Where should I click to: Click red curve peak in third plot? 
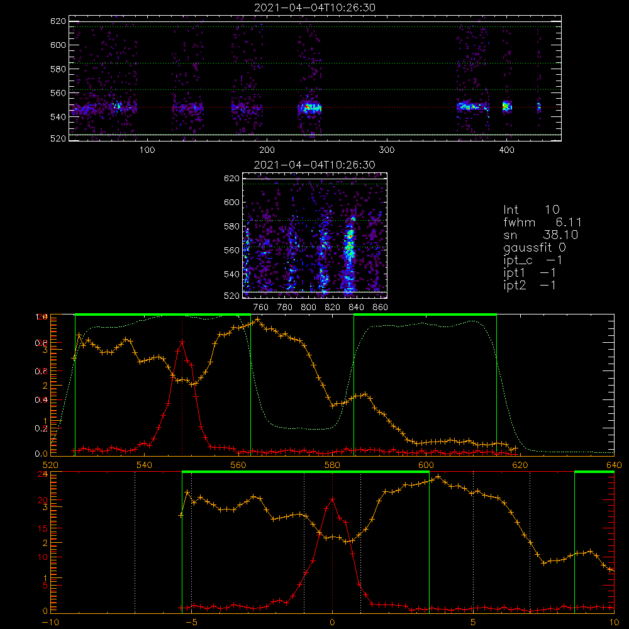(x=182, y=342)
